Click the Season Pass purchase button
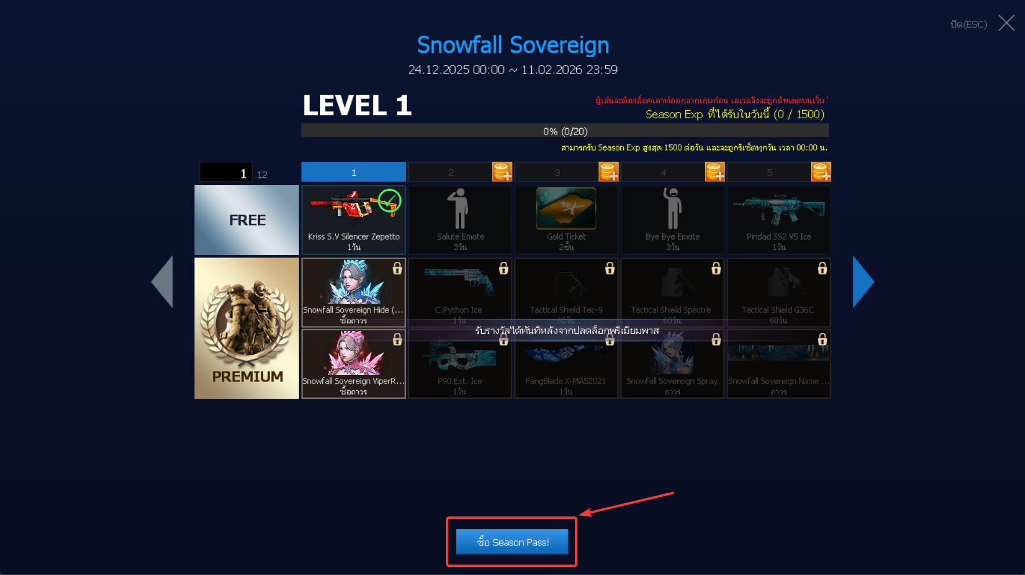The width and height of the screenshot is (1025, 575). click(512, 542)
